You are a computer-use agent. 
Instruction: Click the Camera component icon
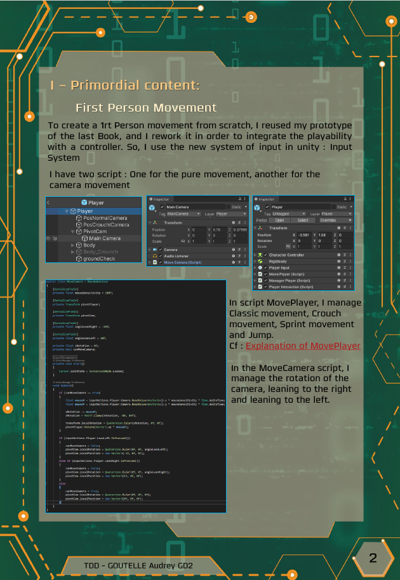[155, 250]
